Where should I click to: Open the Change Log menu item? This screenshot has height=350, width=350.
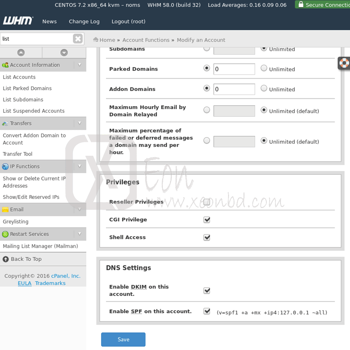tap(84, 22)
